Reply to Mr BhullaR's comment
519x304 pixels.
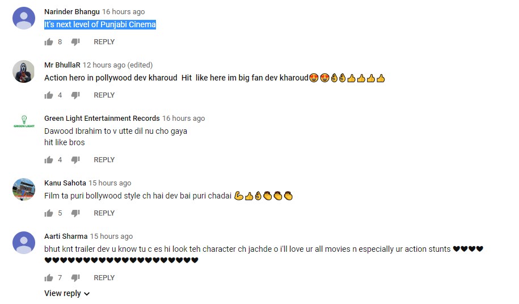[104, 95]
